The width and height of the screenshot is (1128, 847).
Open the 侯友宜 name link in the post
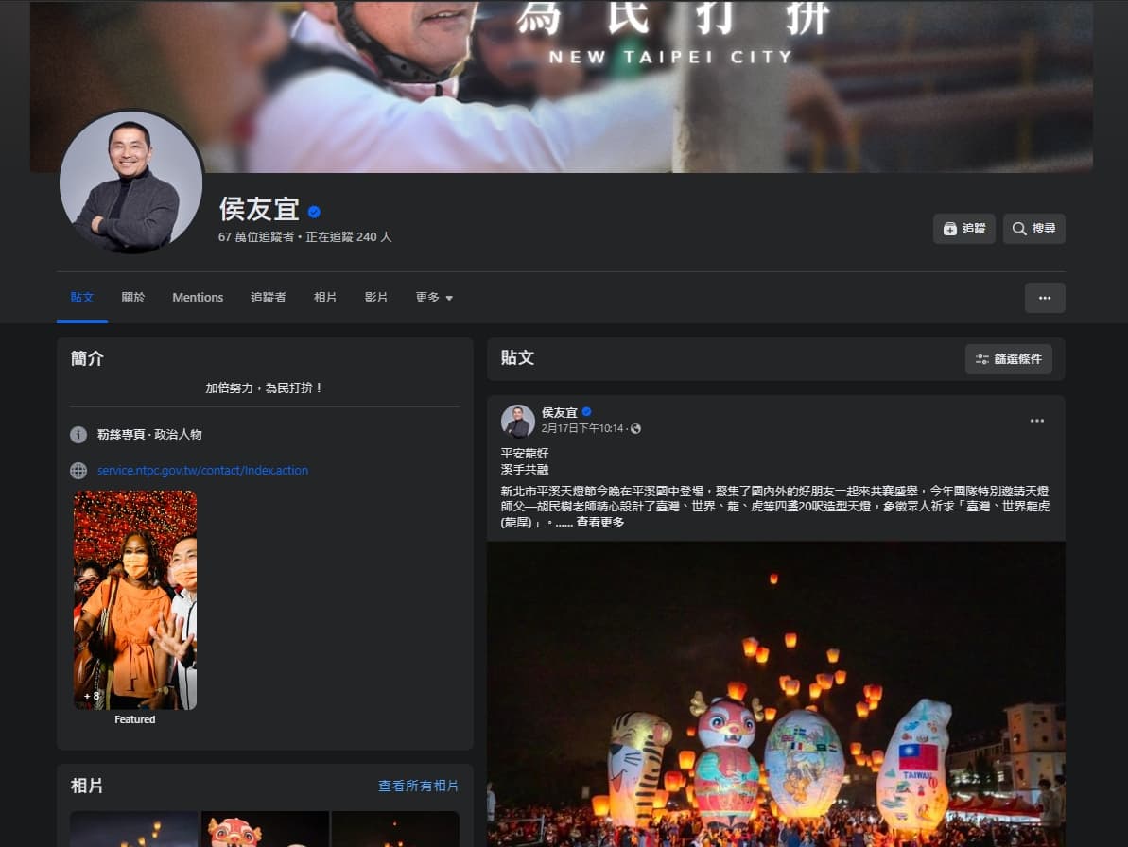(x=560, y=413)
